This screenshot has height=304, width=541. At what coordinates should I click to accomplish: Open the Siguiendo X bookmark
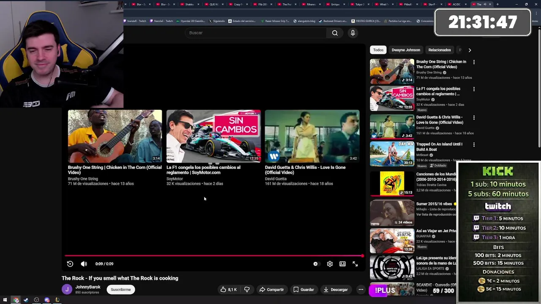217,21
